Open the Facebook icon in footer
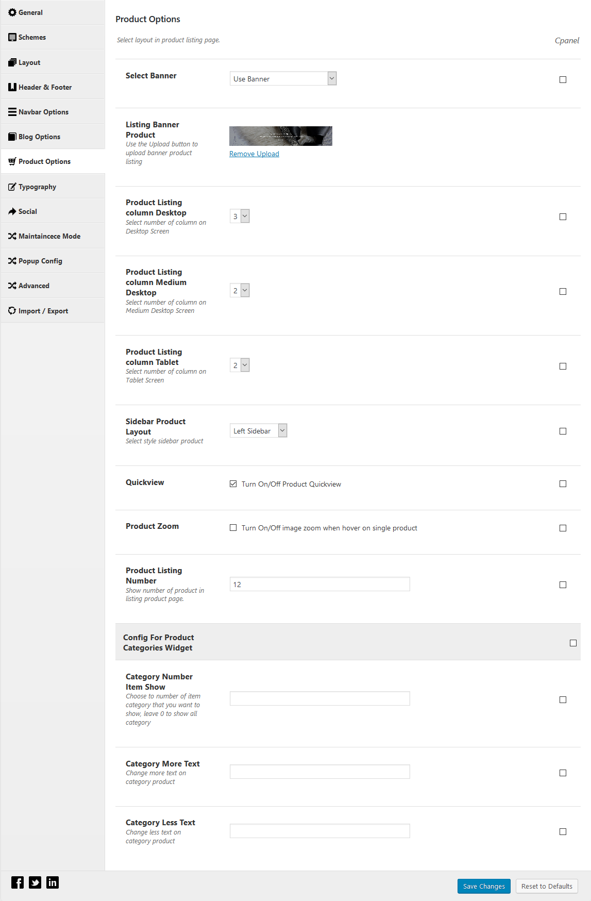Screen dimensions: 591x901 (18, 882)
